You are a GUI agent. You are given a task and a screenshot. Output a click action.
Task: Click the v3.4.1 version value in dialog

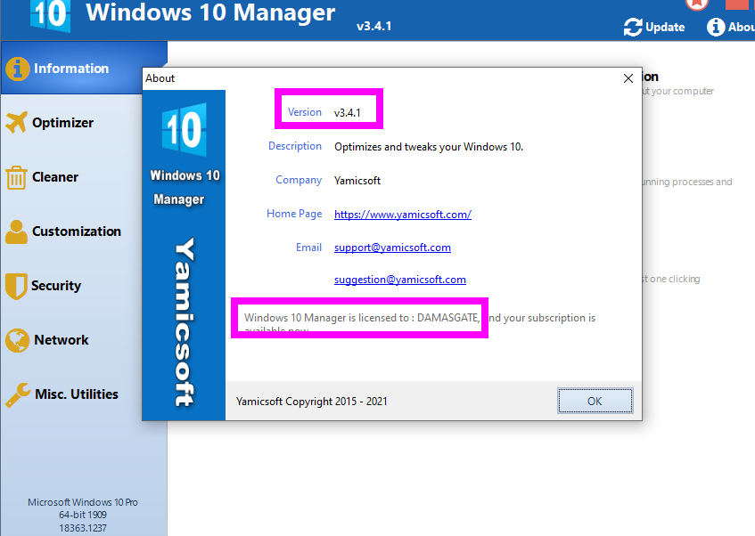[x=347, y=112]
